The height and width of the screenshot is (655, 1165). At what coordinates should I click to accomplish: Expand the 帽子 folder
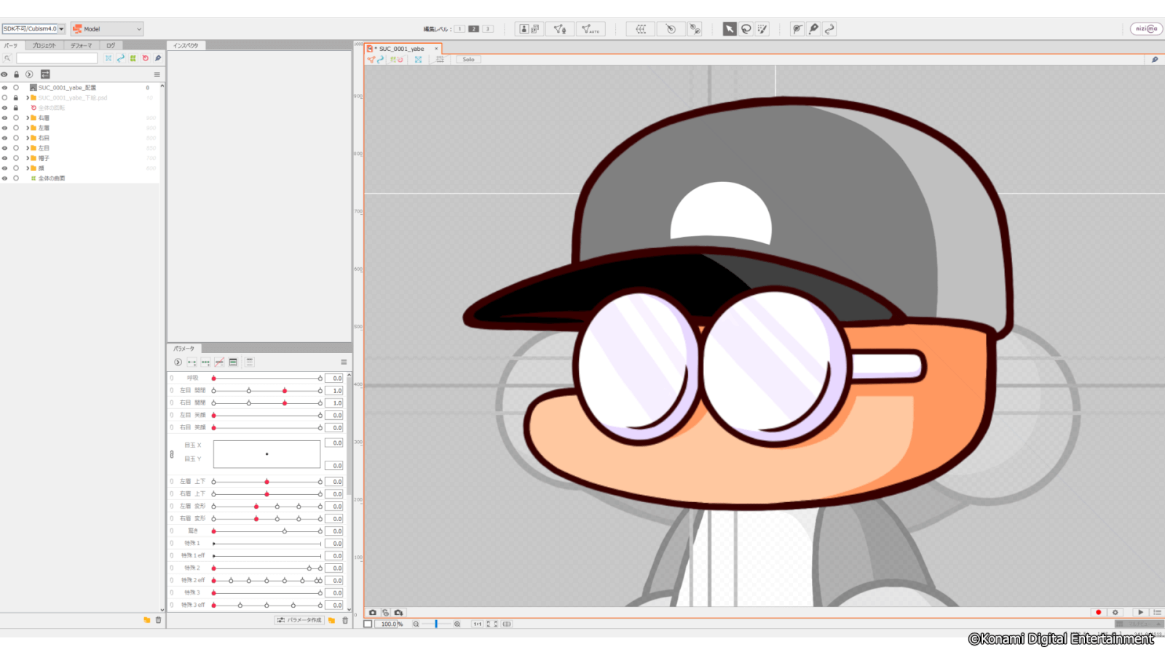click(28, 158)
